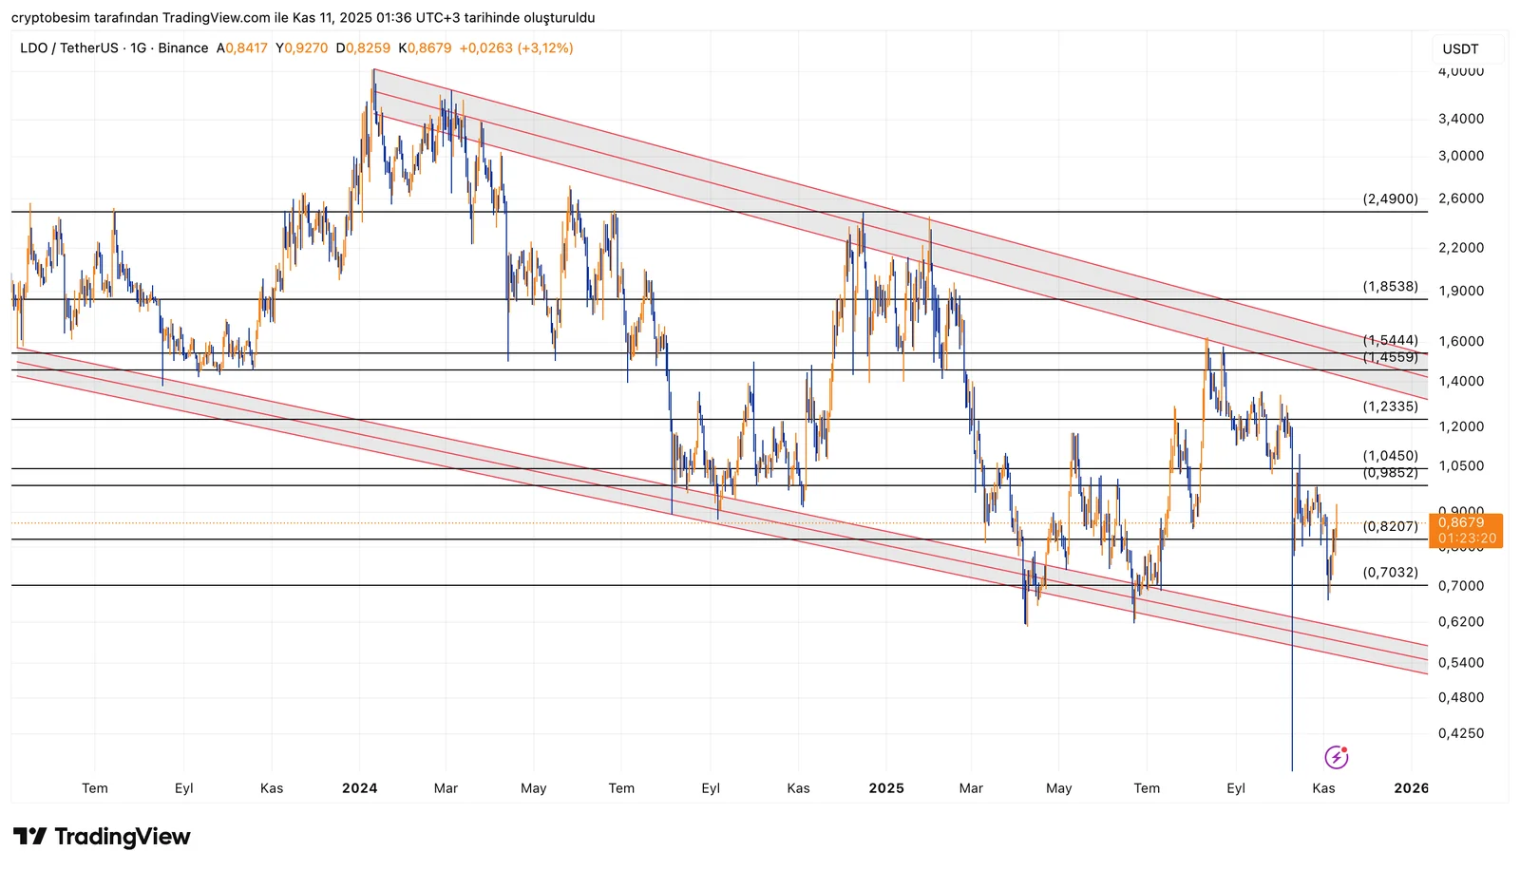Viewport: 1520px width, 870px height.
Task: Click the TradingView wordmark text
Action: tap(122, 837)
